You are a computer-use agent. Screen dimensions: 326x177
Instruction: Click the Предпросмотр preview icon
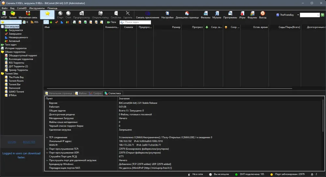click(x=81, y=15)
